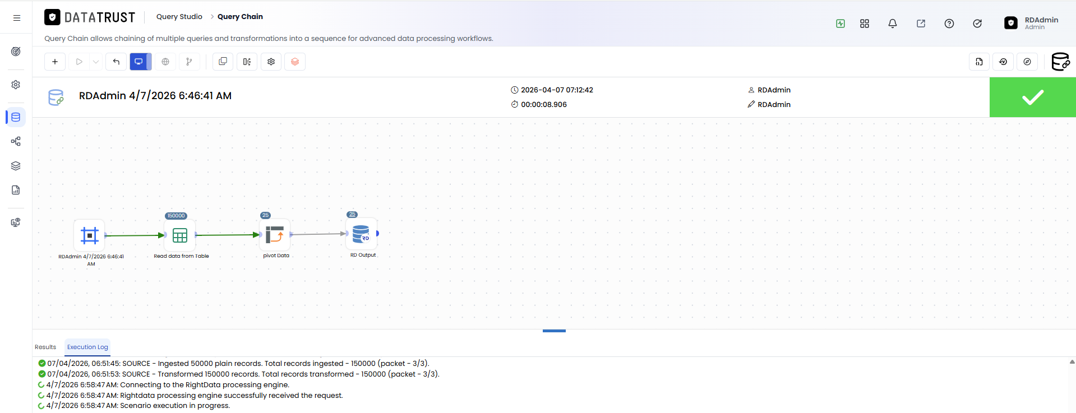
Task: Click the refresh check header icon
Action: (x=977, y=24)
